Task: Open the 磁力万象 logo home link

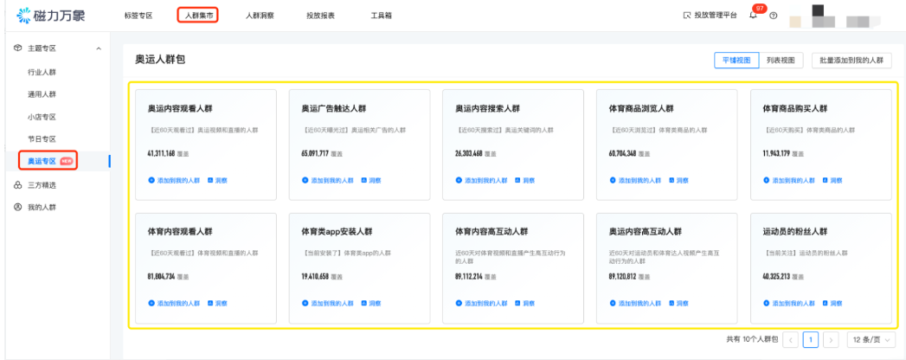Action: [x=51, y=16]
